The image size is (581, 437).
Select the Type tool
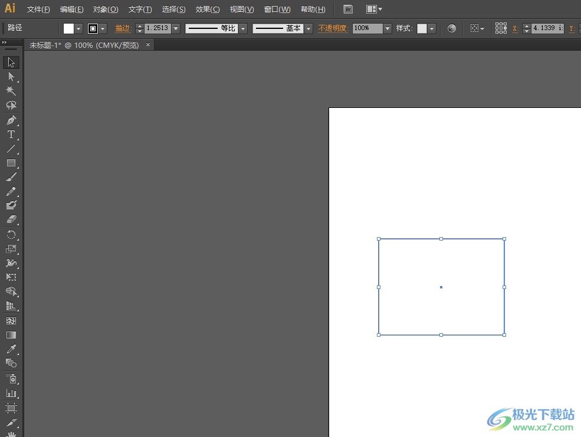[x=11, y=134]
